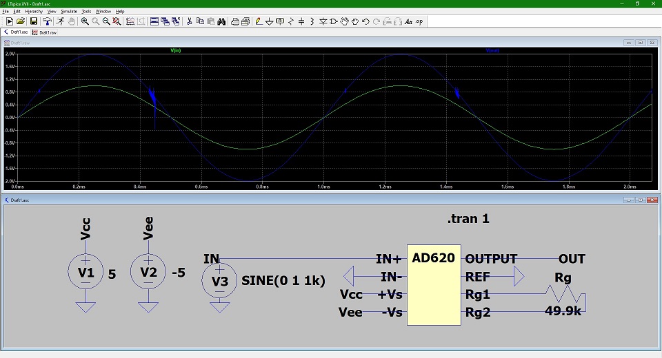Switch to the Draft1.raw tab
Viewport: 662px width, 358px height.
47,32
